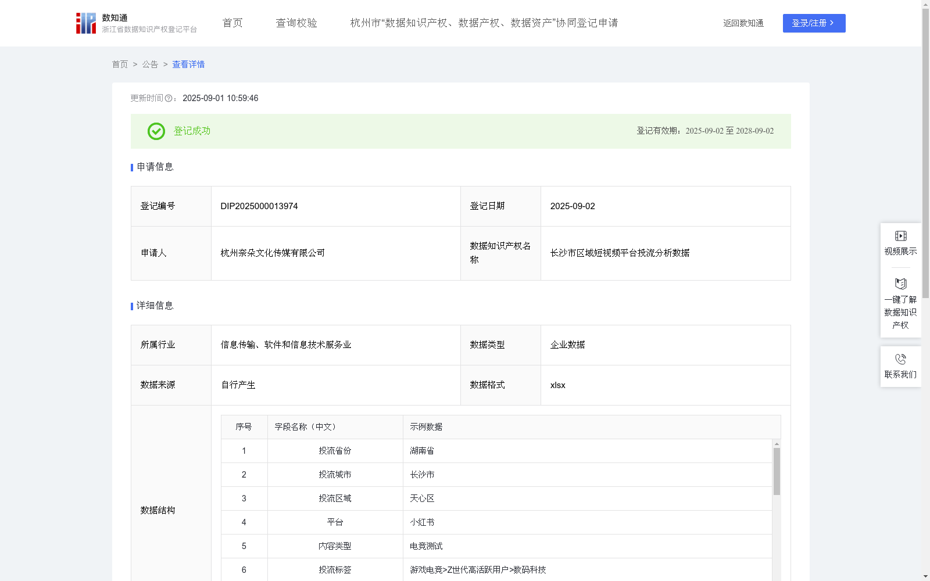Click 返回数知通 link
This screenshot has width=930, height=581.
point(743,23)
